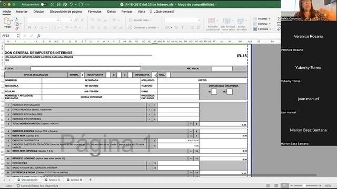Click the Borders icon

coord(54,27)
